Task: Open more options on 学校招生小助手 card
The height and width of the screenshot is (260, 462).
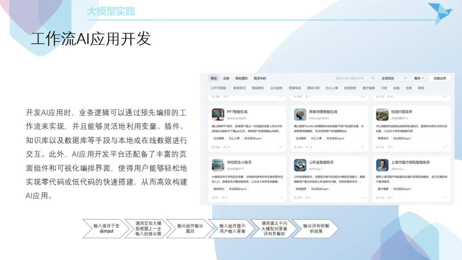Action: click(x=281, y=198)
